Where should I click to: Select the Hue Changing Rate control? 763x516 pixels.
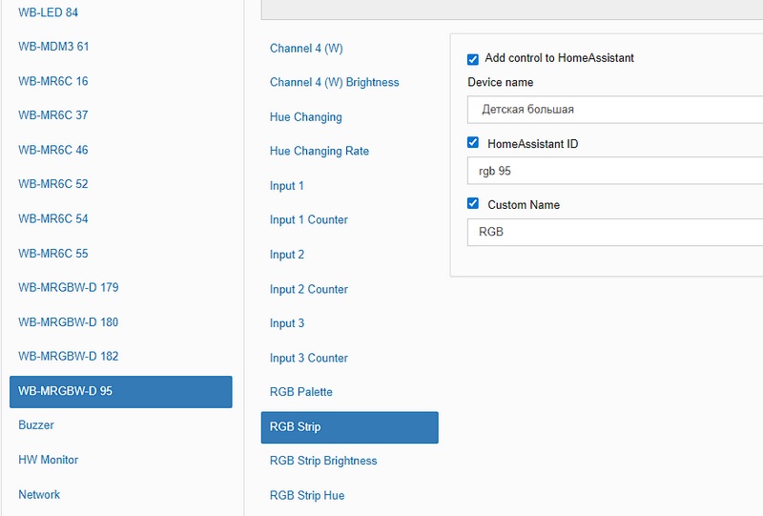pos(319,151)
